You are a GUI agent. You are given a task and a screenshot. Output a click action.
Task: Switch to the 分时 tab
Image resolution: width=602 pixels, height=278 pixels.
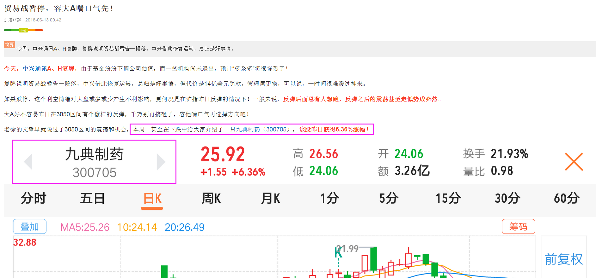pos(34,198)
